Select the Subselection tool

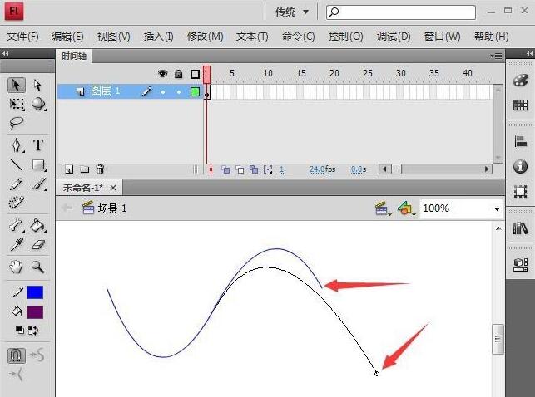coord(37,85)
